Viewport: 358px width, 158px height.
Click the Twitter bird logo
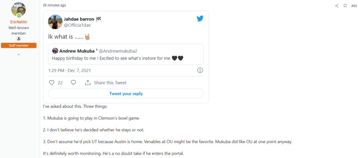200,19
